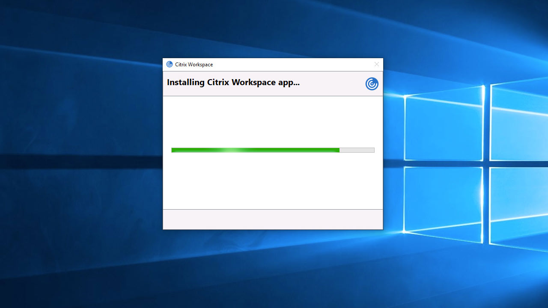Click the blank white area below progress bar
This screenshot has height=308, width=548.
click(273, 182)
